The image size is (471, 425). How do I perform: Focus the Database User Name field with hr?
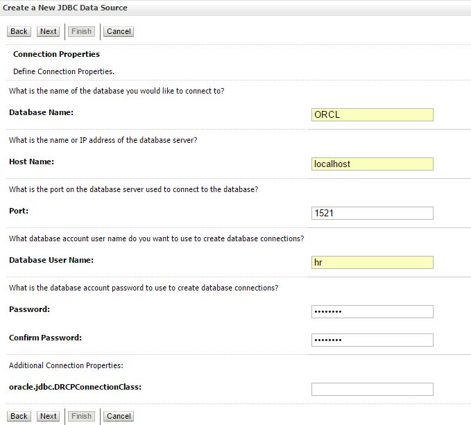(x=372, y=262)
